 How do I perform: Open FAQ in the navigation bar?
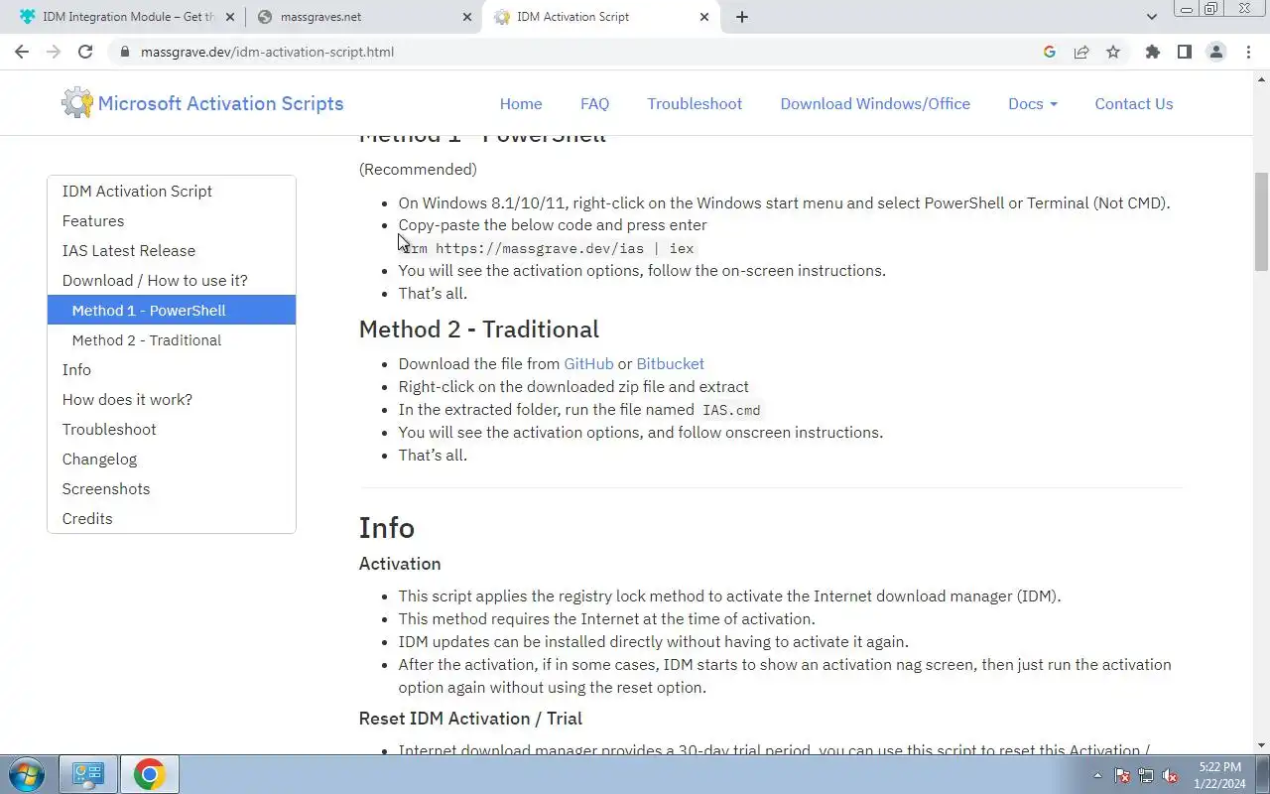pos(595,103)
